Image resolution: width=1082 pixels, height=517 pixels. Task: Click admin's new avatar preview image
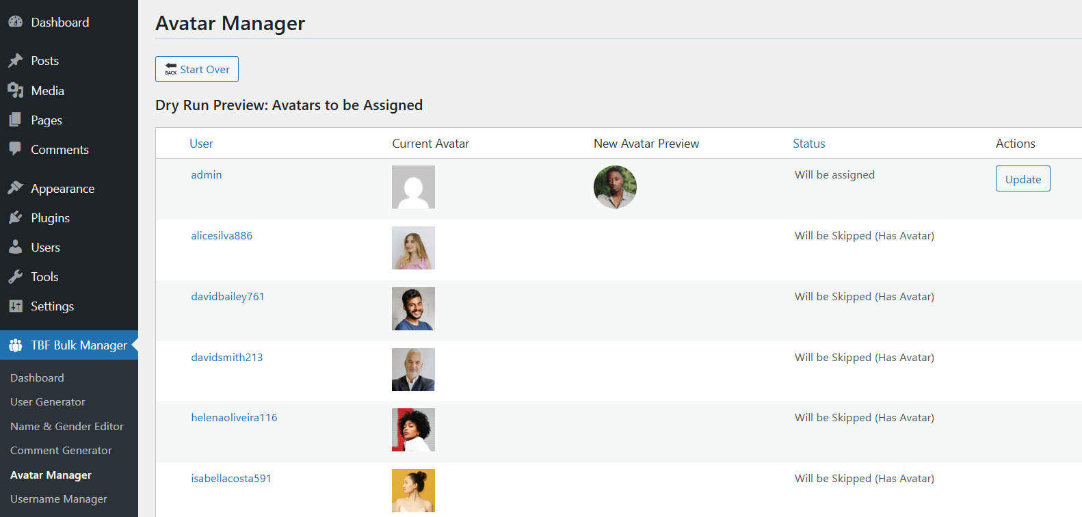click(615, 187)
